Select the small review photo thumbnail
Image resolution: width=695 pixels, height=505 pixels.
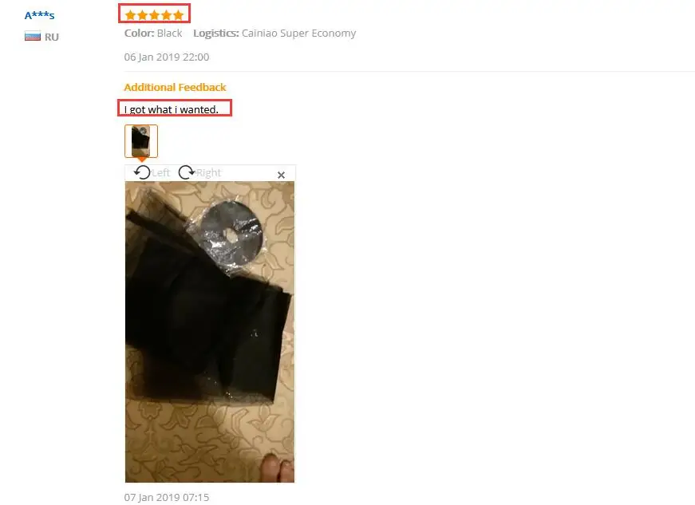[x=141, y=141]
